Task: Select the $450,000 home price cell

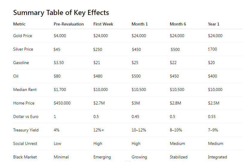Action: click(62, 103)
